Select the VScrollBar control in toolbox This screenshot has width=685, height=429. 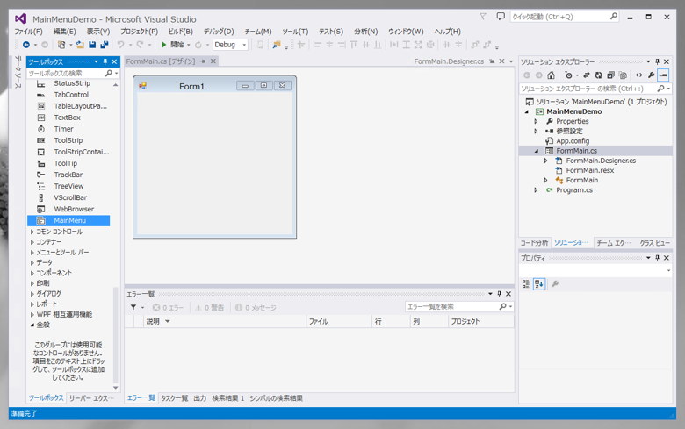pos(68,197)
